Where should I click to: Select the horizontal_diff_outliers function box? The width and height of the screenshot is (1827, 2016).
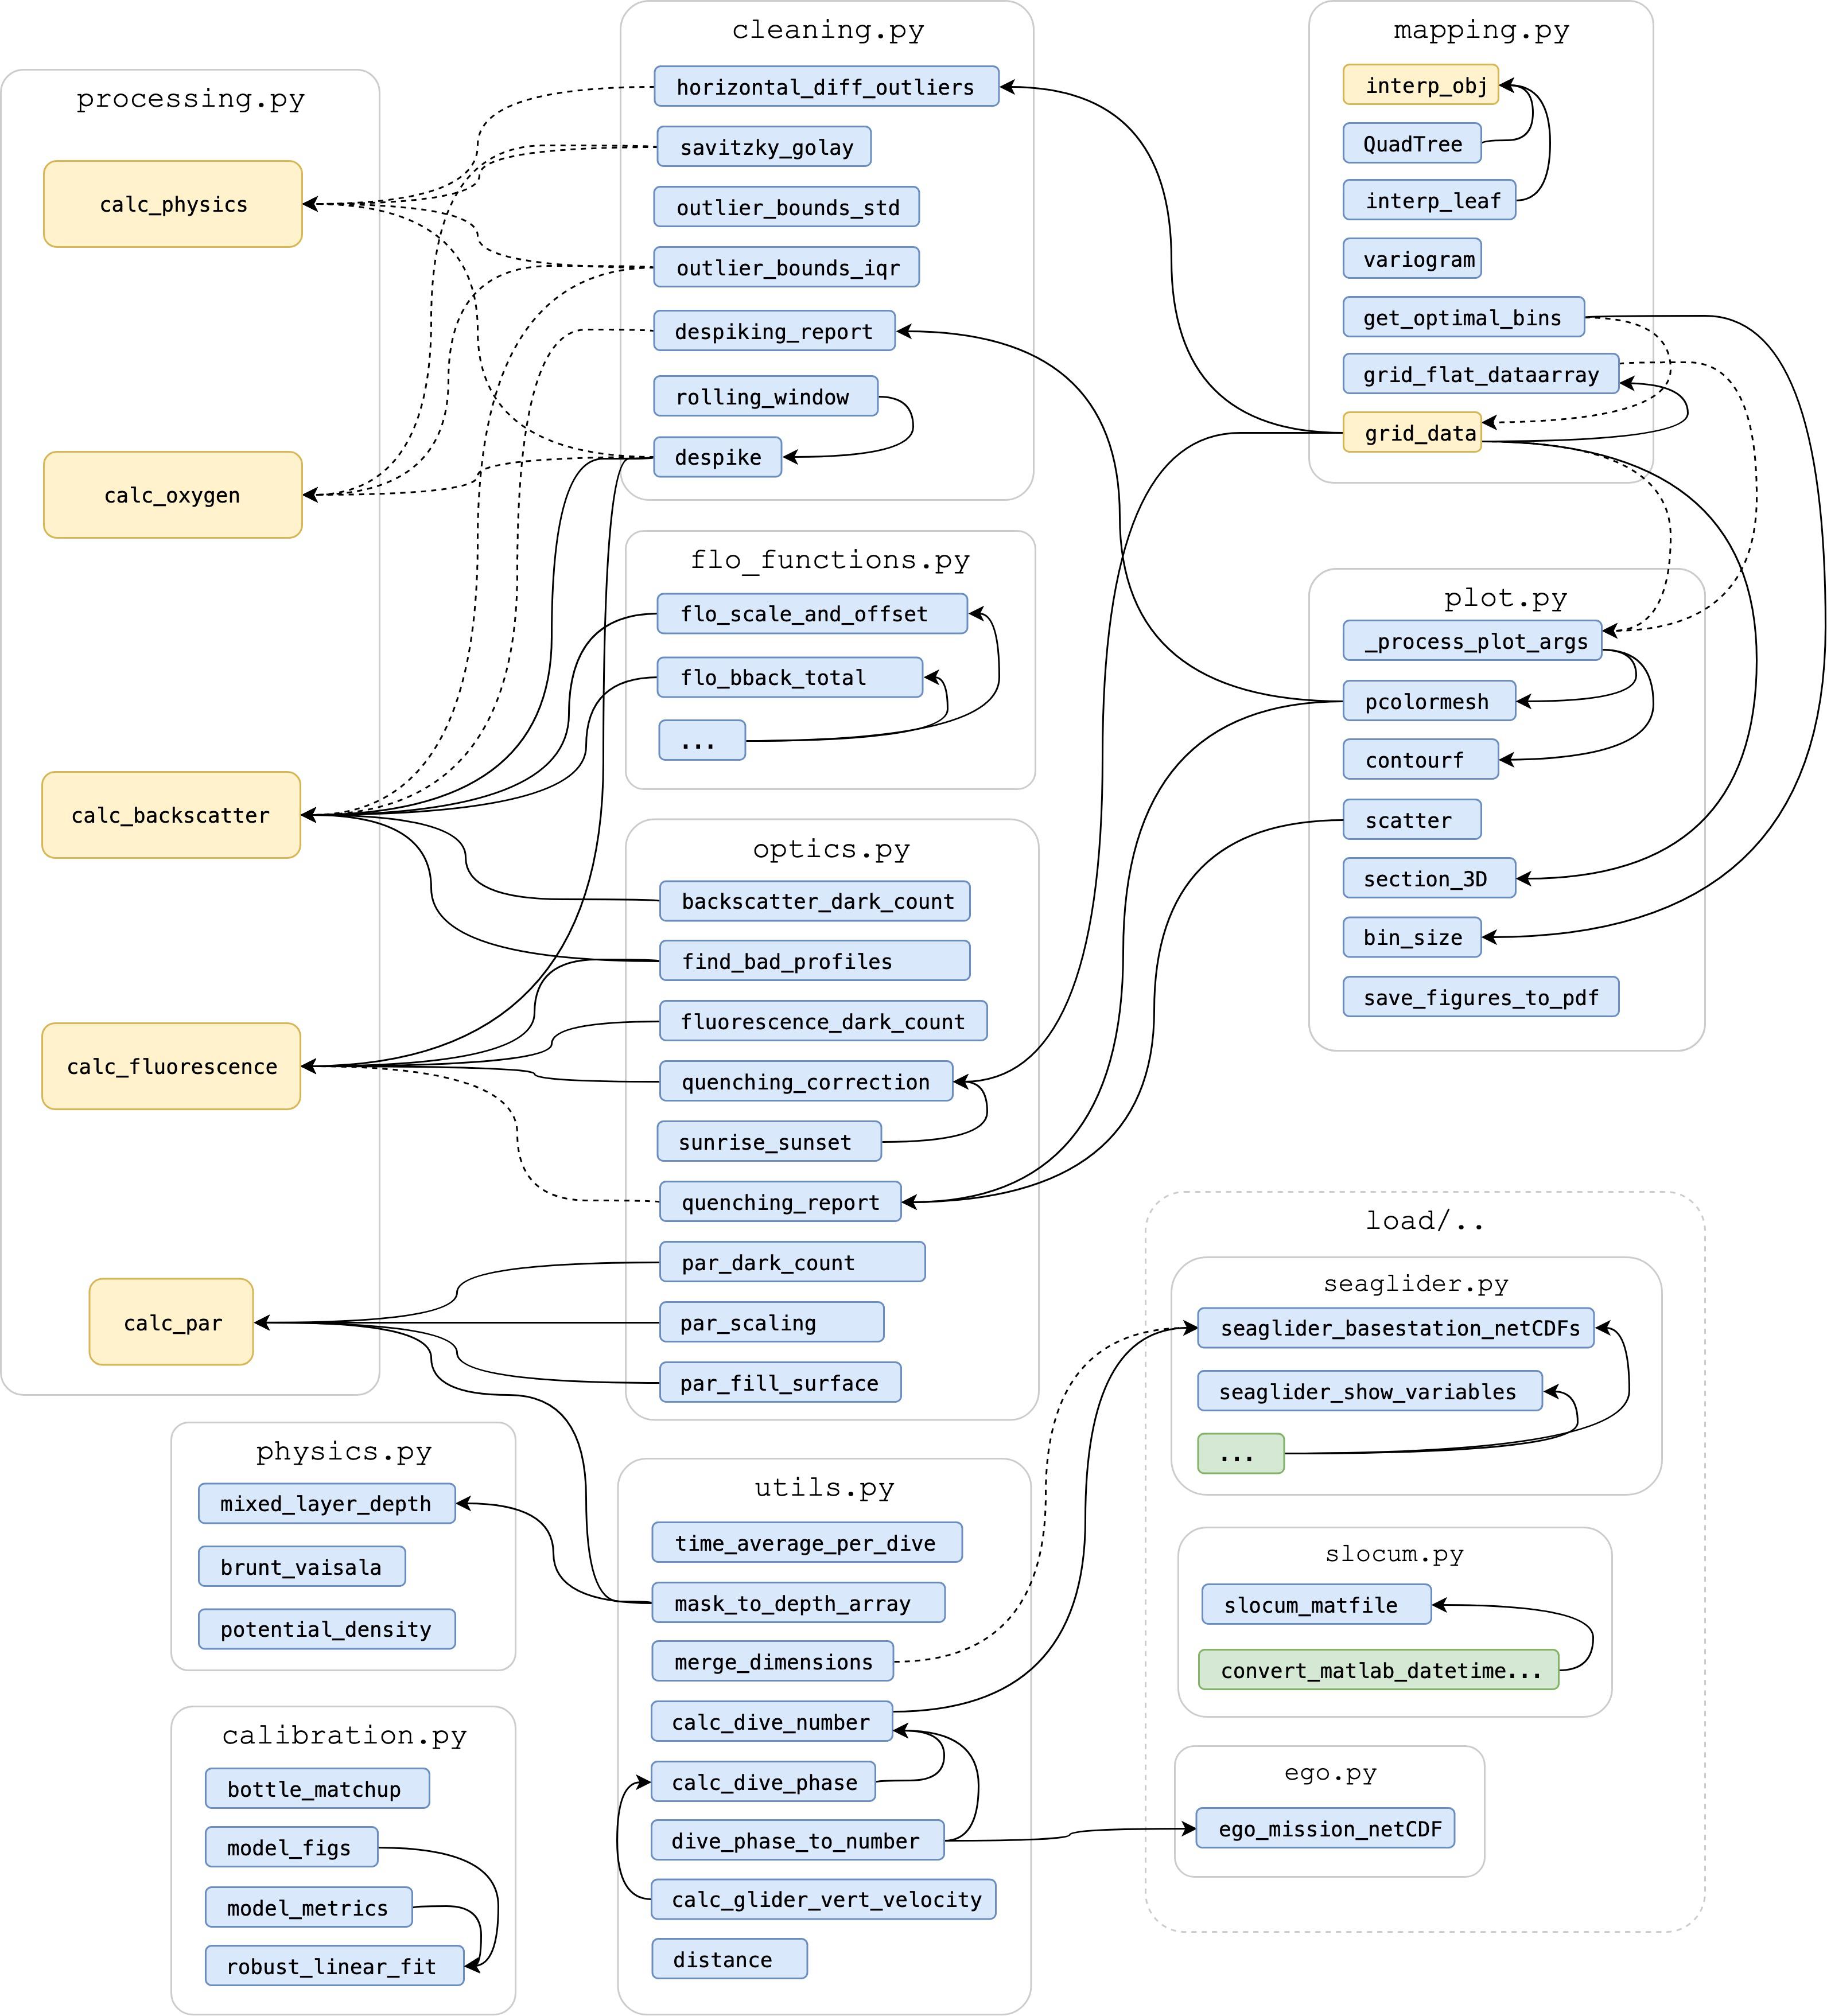point(826,87)
